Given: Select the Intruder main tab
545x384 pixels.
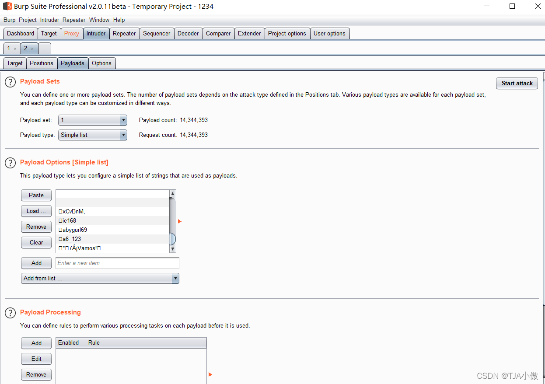Looking at the screenshot, I should (x=96, y=33).
